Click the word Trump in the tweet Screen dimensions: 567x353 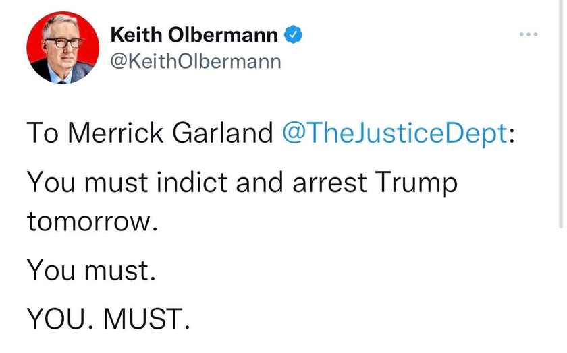click(416, 183)
